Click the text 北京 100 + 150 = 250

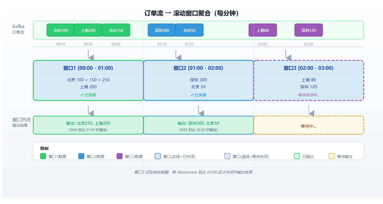coord(88,80)
